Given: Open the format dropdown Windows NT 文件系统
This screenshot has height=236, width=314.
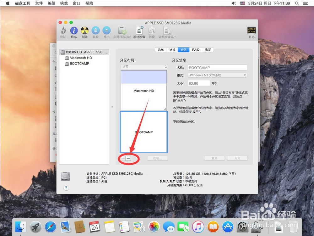Looking at the screenshot, I should 218,75.
